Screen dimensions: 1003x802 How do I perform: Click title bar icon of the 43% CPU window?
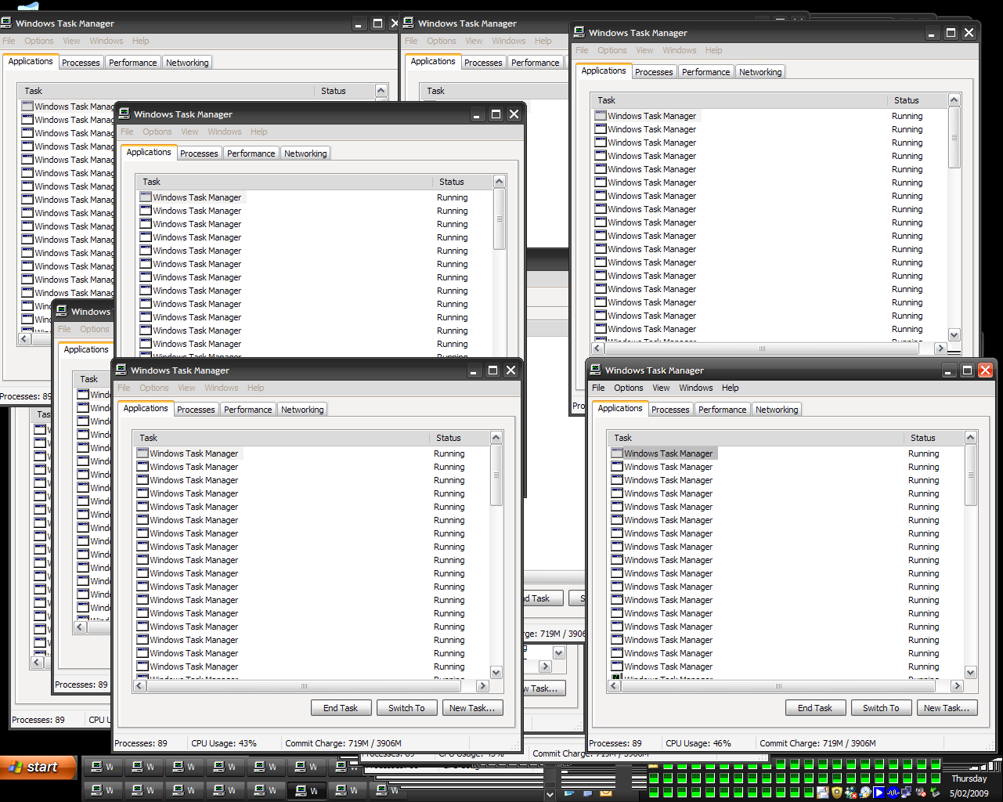pyautogui.click(x=121, y=370)
